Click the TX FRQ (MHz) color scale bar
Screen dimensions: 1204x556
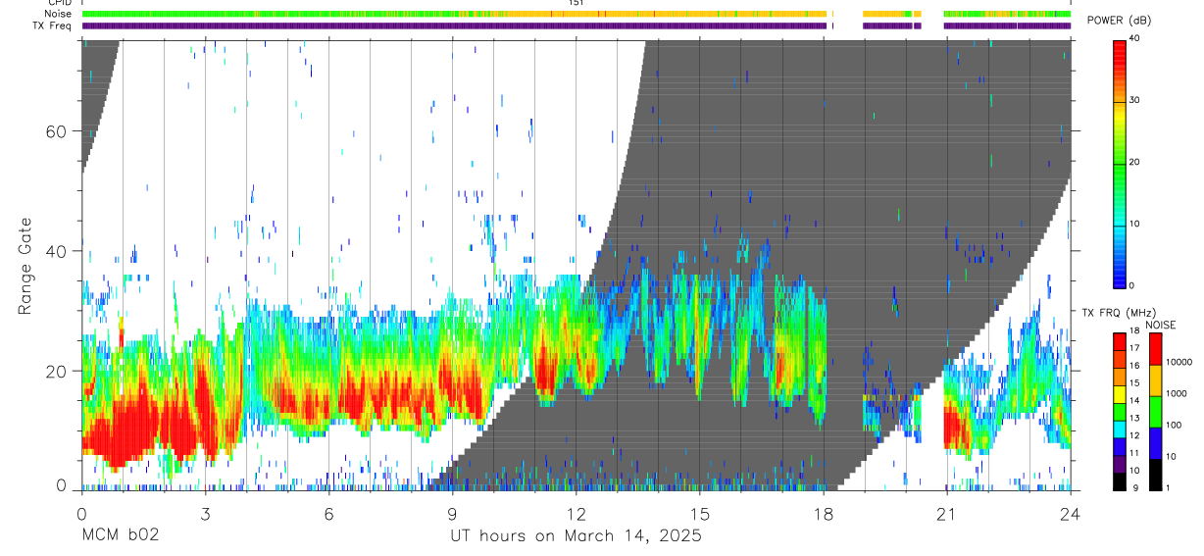(1120, 410)
